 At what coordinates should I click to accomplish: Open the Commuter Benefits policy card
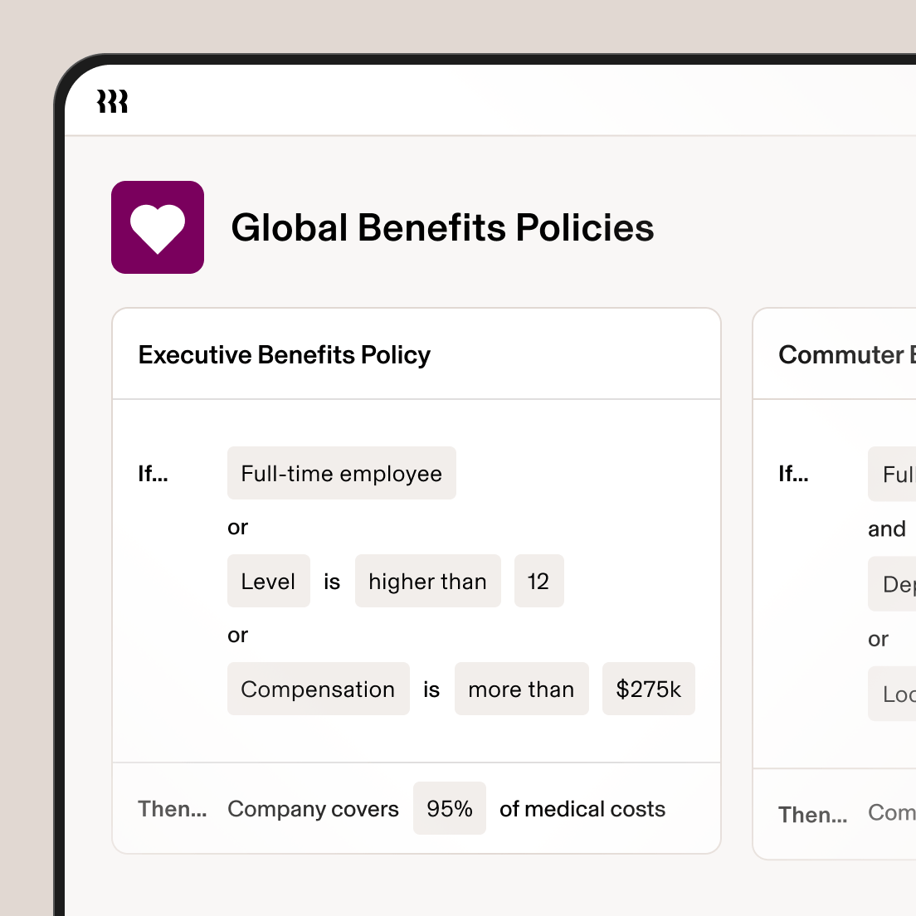[846, 354]
